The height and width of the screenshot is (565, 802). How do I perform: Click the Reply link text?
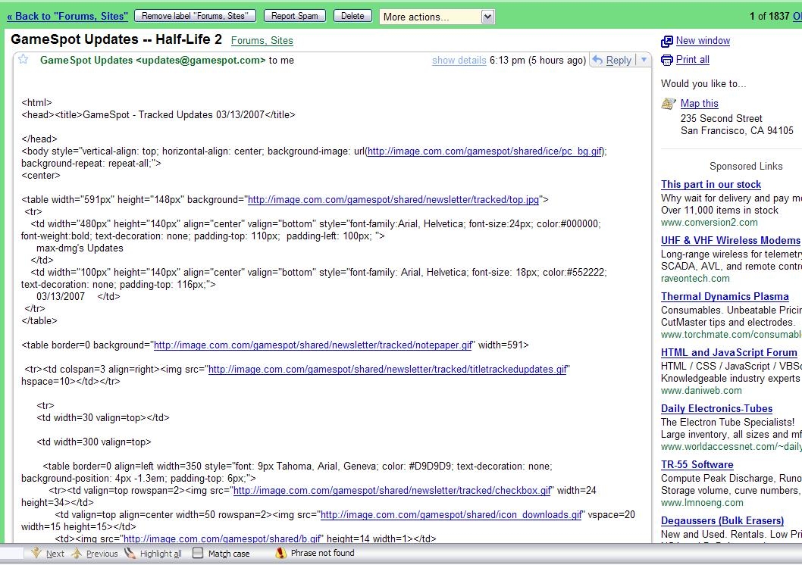coord(619,61)
